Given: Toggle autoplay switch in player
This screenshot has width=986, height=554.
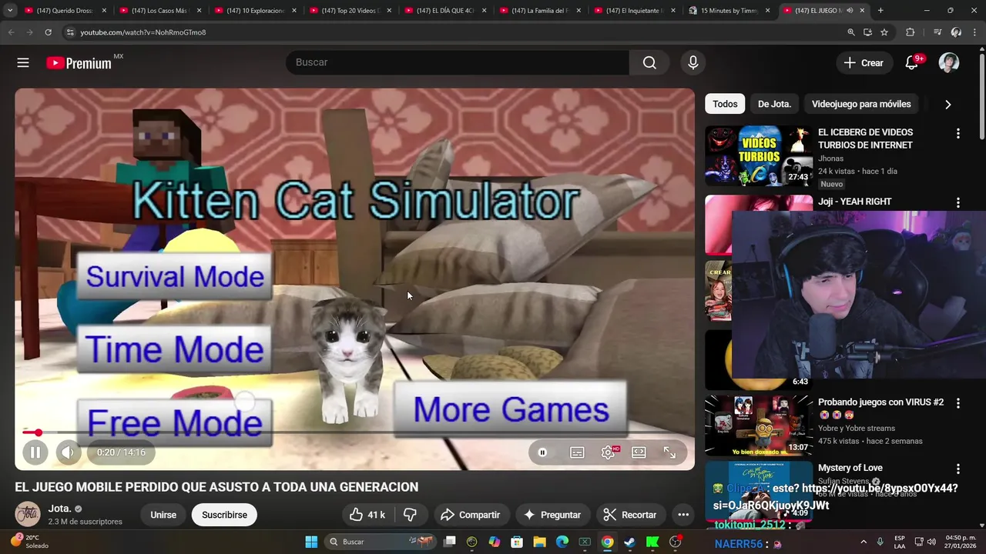Looking at the screenshot, I should click(x=542, y=452).
